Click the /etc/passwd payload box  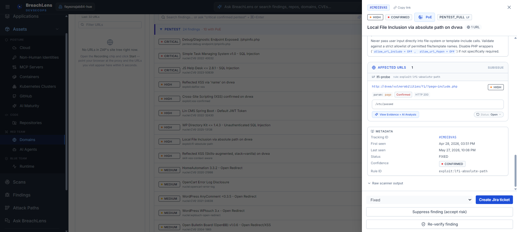[438, 104]
